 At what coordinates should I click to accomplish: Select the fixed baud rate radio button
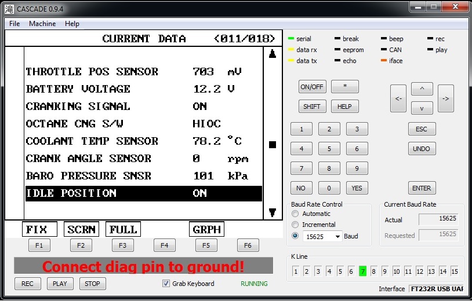[x=295, y=236]
